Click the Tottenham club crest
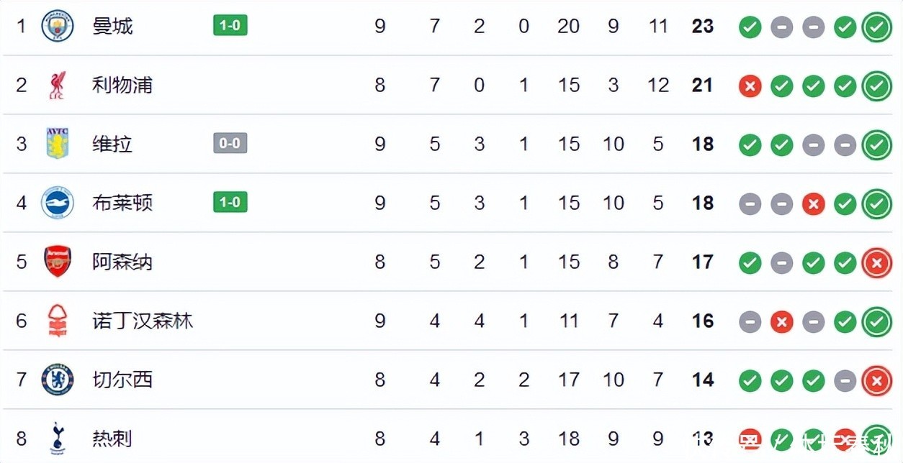Viewport: 903px width, 463px height. click(x=58, y=438)
